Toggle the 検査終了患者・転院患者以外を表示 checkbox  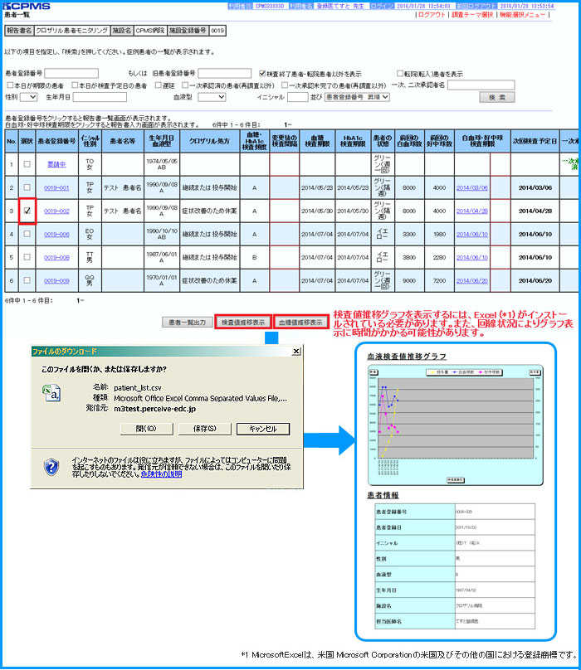point(262,73)
